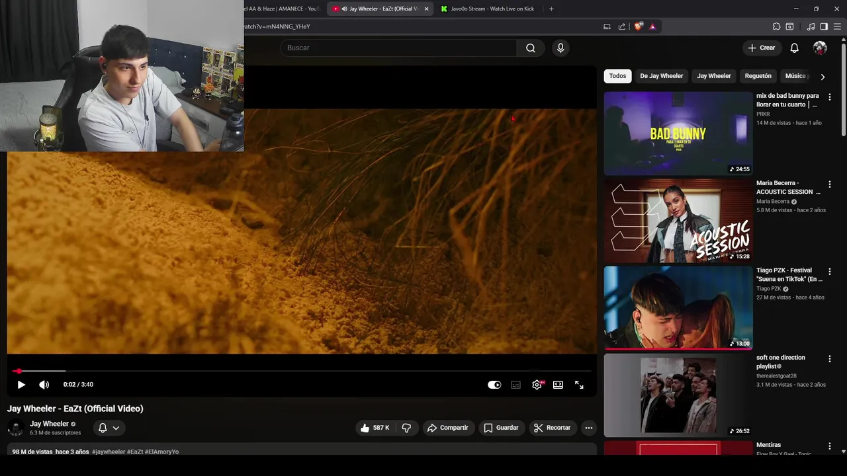Select the De Jay Wheeler chip
847x476 pixels.
[x=661, y=76]
